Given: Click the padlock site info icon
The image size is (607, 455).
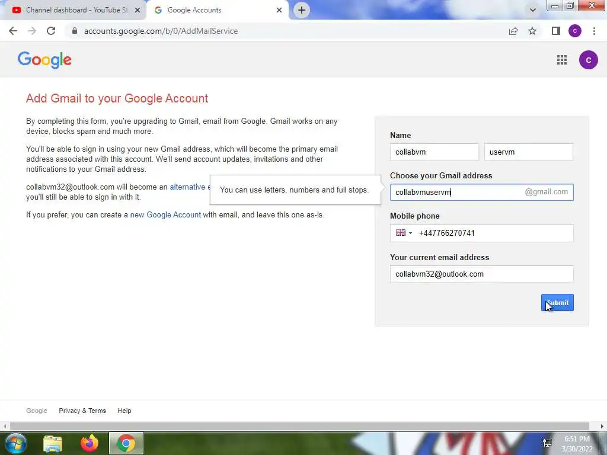Looking at the screenshot, I should [75, 31].
